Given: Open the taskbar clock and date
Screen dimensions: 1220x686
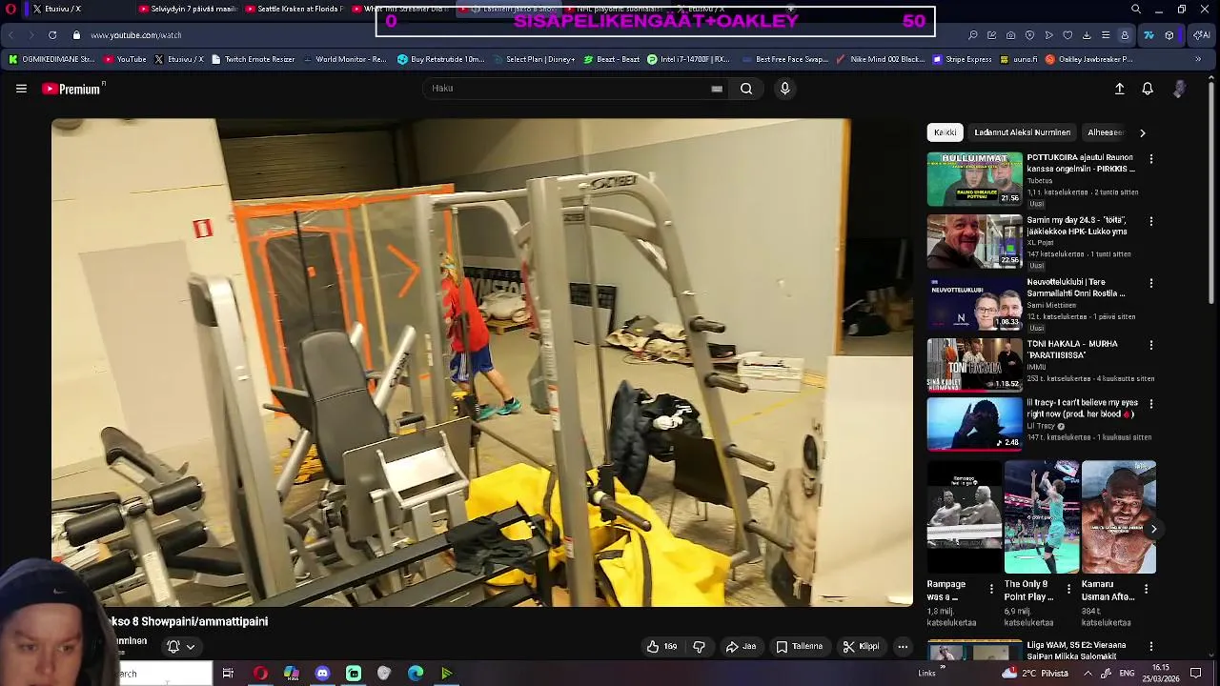Looking at the screenshot, I should coord(1161,674).
